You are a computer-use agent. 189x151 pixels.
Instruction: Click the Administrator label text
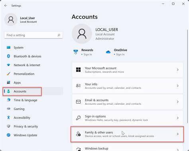tap(105, 39)
